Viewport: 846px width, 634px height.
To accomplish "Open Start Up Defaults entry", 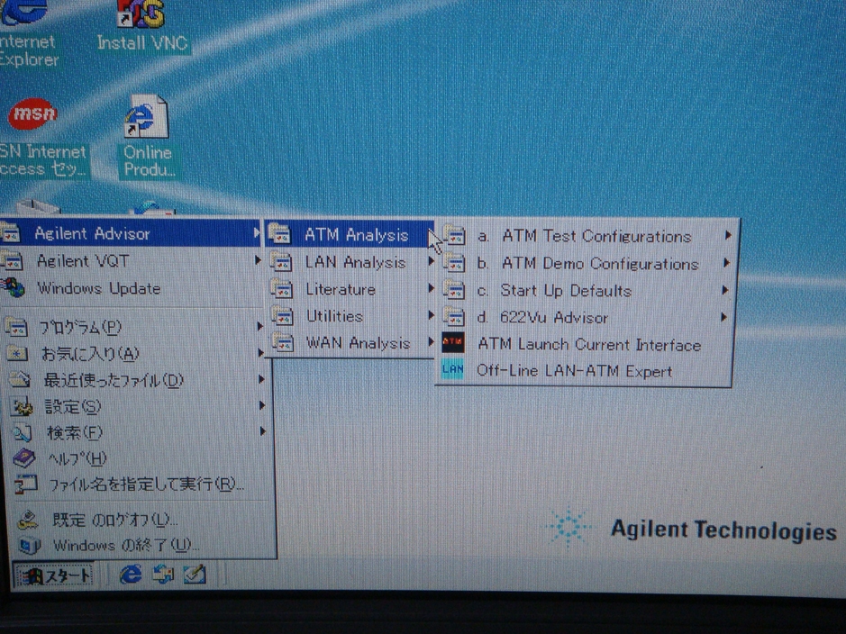I will (x=587, y=291).
